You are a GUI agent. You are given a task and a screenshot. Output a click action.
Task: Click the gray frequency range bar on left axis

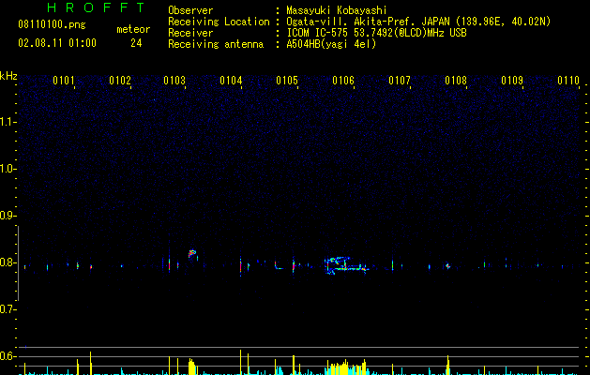click(18, 263)
